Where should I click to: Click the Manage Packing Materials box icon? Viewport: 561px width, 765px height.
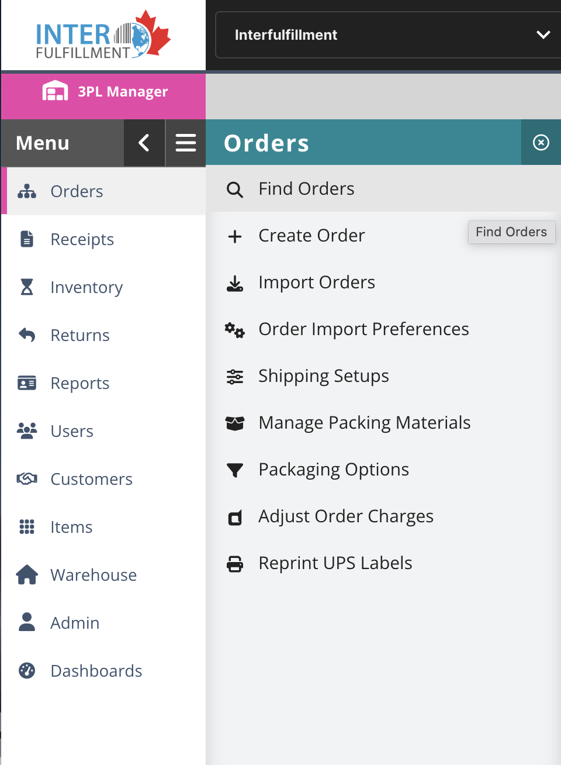(235, 423)
